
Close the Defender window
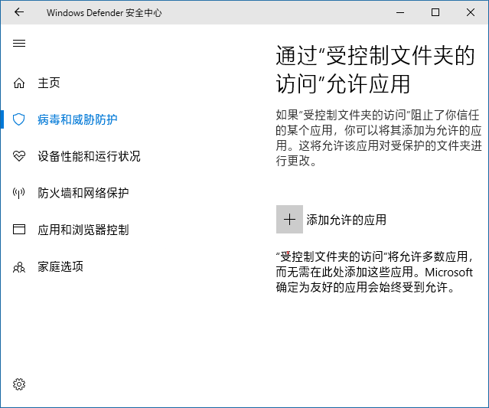pyautogui.click(x=471, y=12)
